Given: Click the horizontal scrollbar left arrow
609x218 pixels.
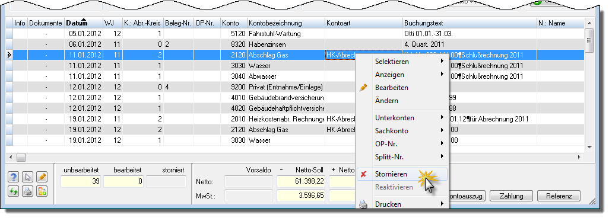Looking at the screenshot, I should tap(10, 157).
